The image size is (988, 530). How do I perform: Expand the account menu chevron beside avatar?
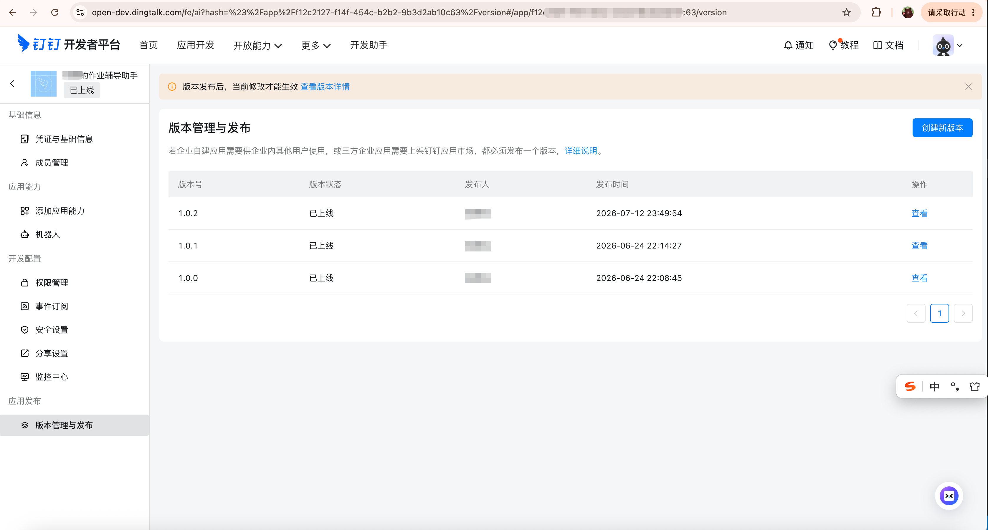point(960,45)
